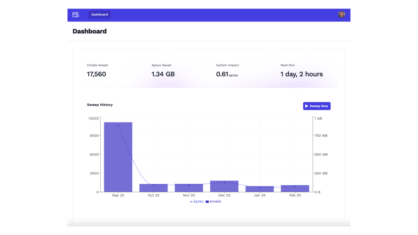
Task: Toggle the emails legend entry
Action: [213, 202]
